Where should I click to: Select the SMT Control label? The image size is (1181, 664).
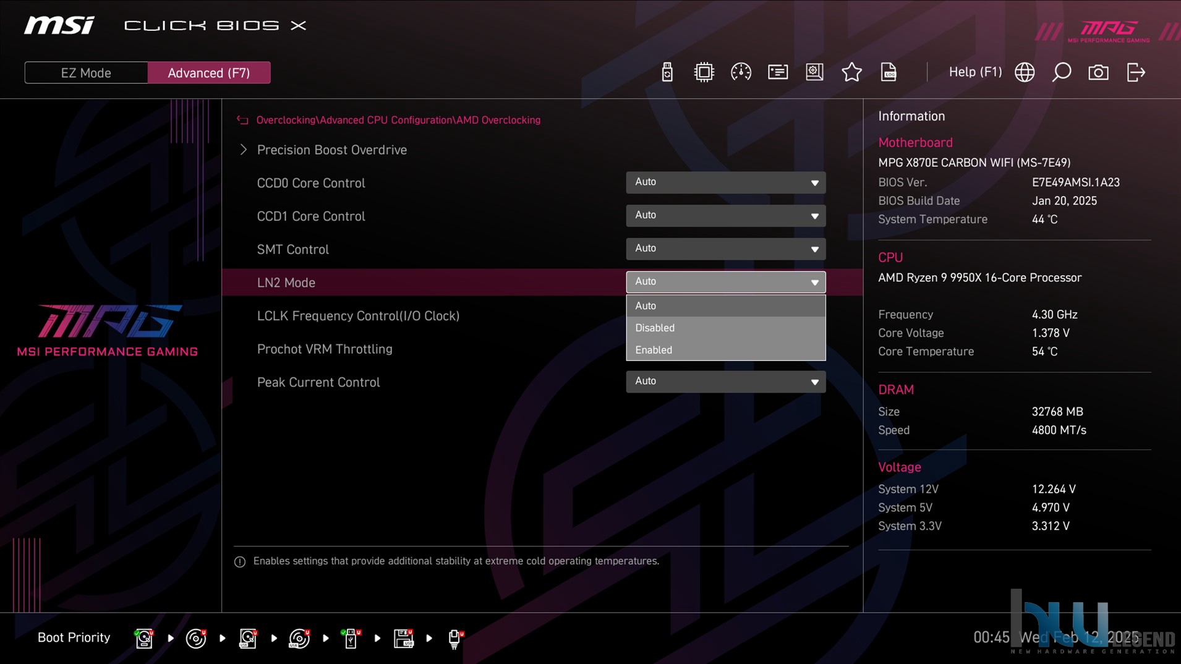click(292, 249)
